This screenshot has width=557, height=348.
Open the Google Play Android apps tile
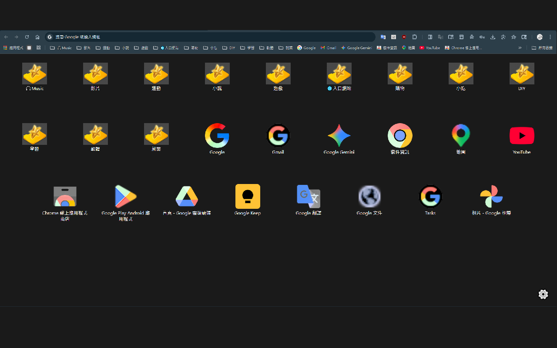pos(126,202)
